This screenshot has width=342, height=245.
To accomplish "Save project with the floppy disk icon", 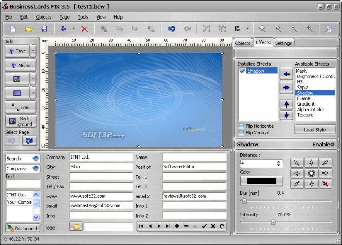I will [x=44, y=29].
